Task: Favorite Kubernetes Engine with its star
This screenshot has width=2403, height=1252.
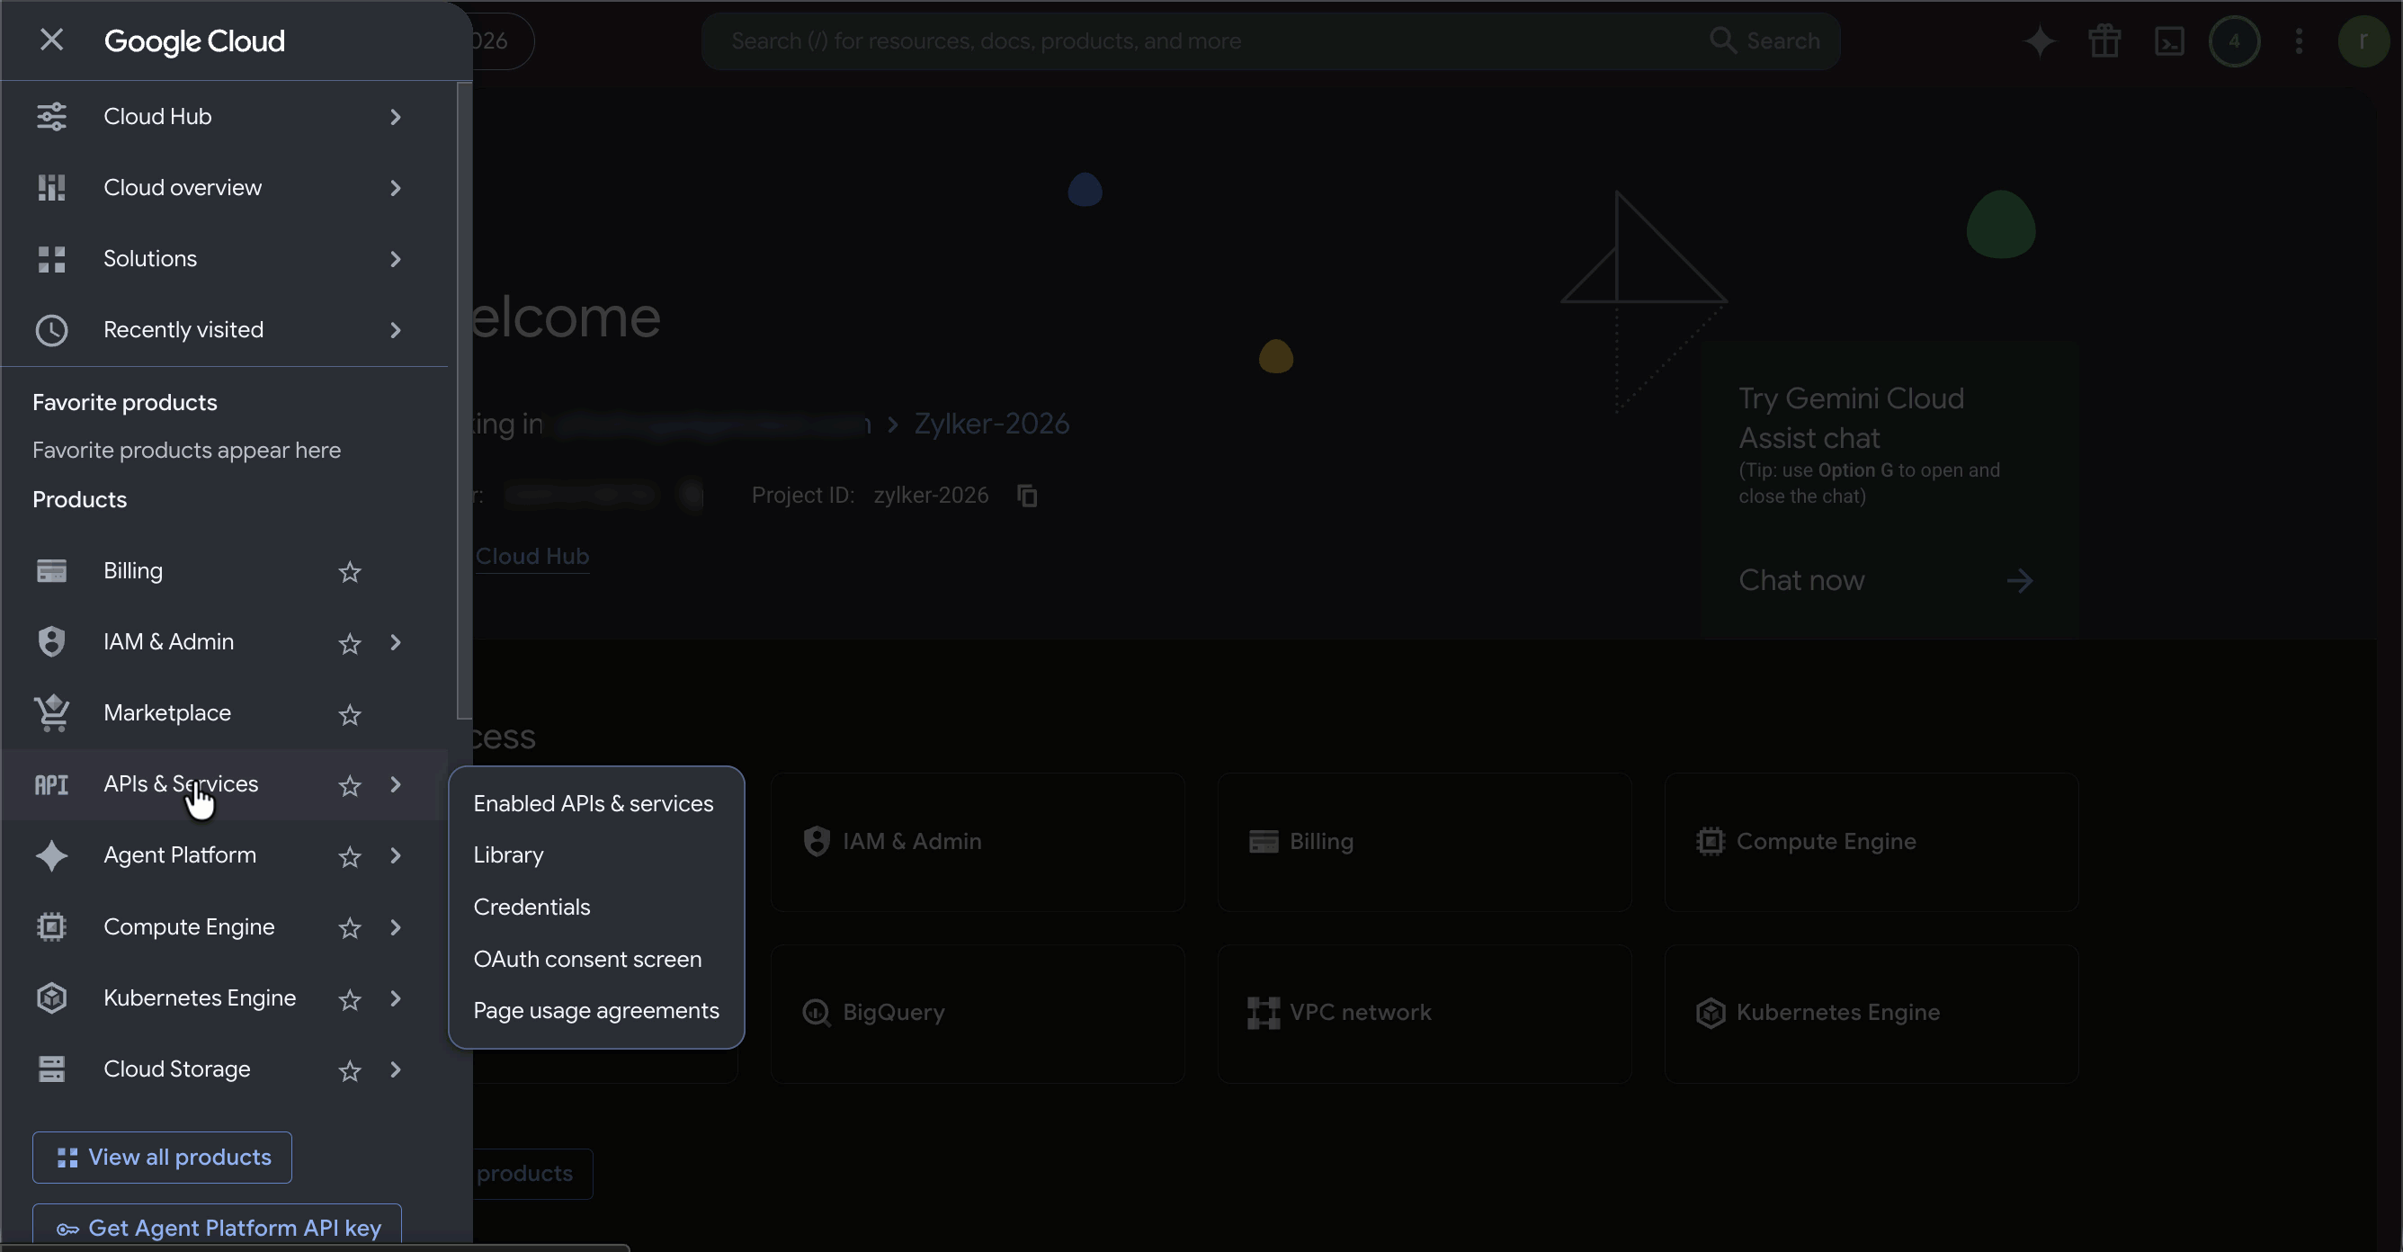Action: tap(350, 1000)
